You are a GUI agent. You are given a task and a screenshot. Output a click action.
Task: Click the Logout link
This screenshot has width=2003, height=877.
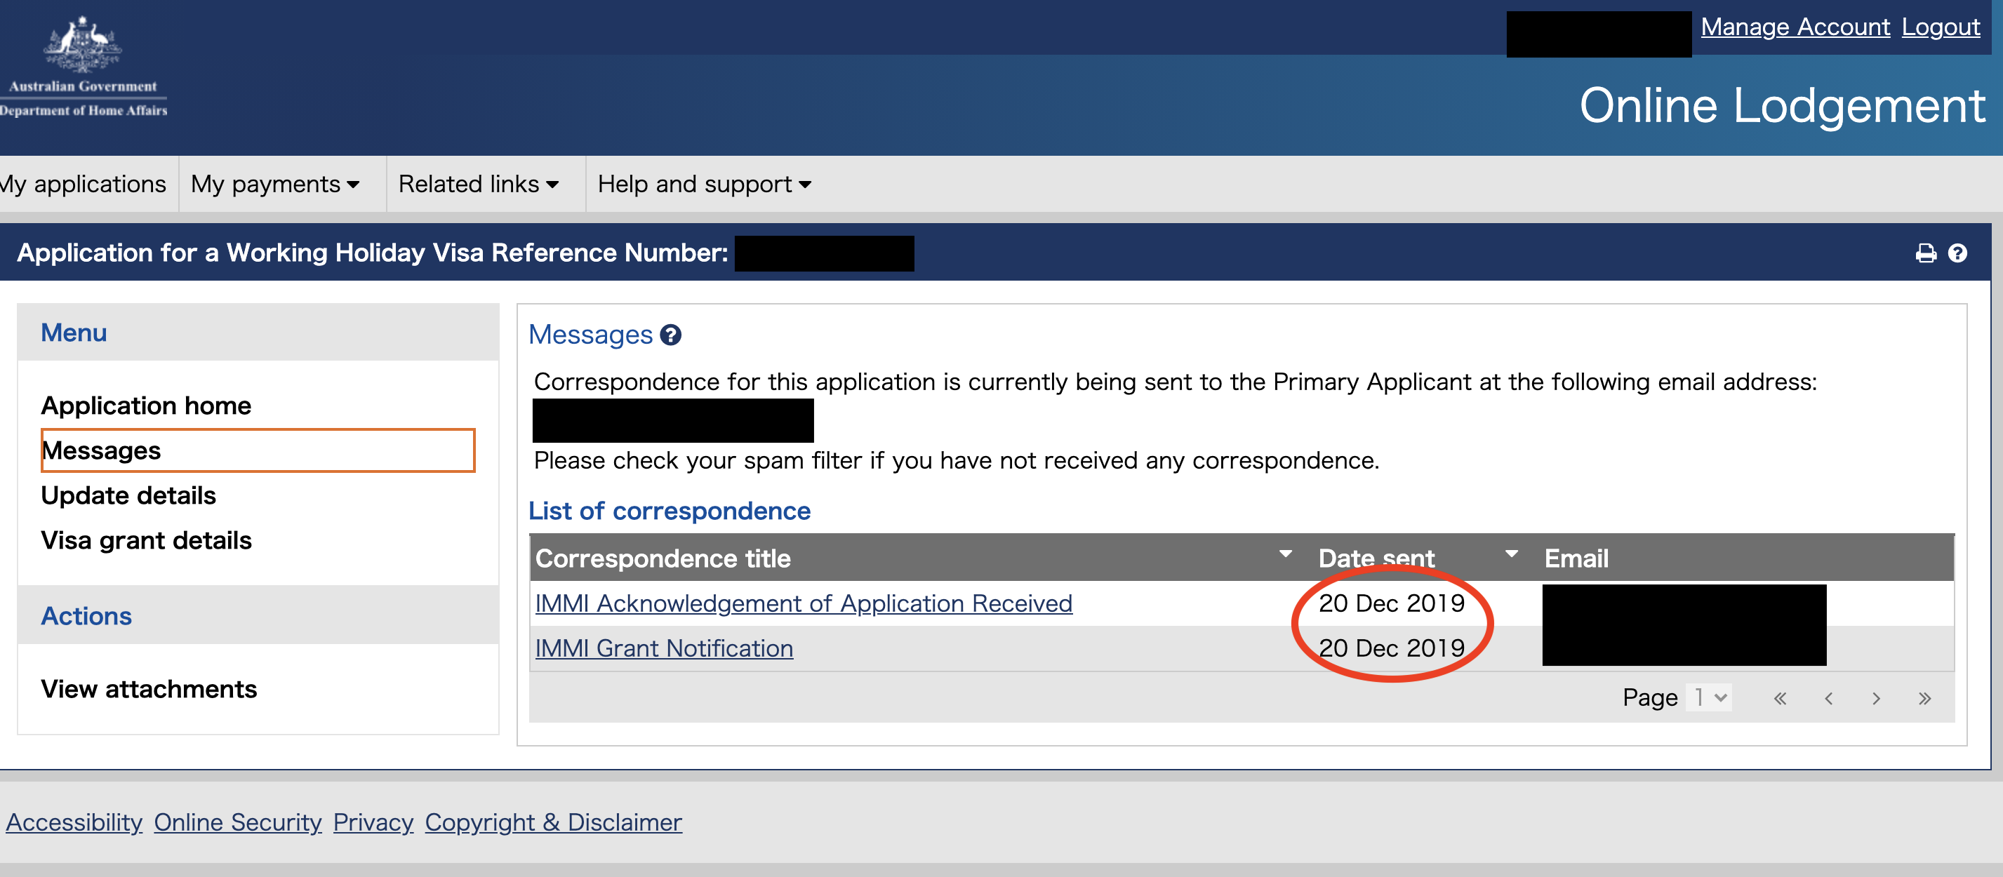click(1940, 27)
